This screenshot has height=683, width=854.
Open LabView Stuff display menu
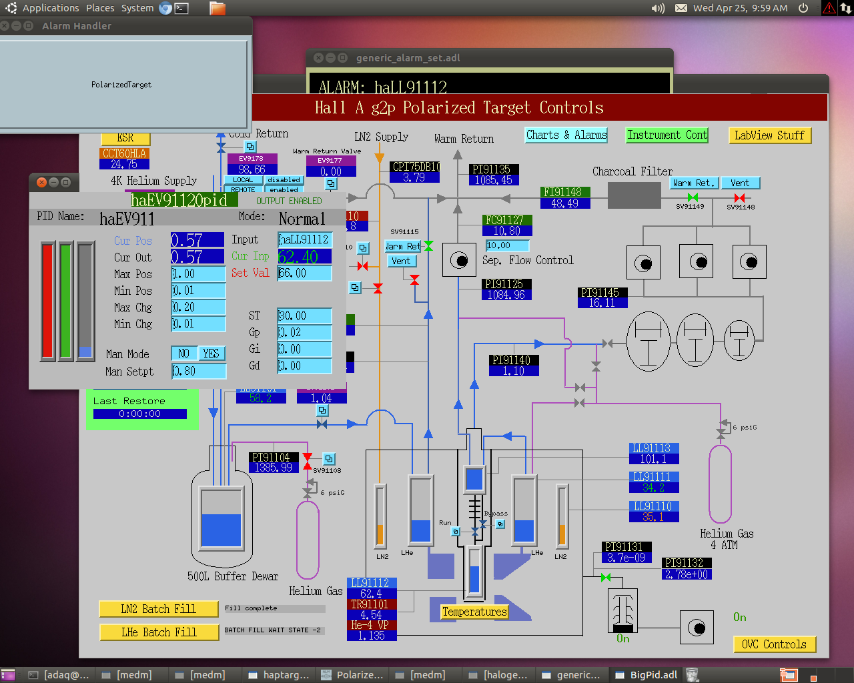770,135
